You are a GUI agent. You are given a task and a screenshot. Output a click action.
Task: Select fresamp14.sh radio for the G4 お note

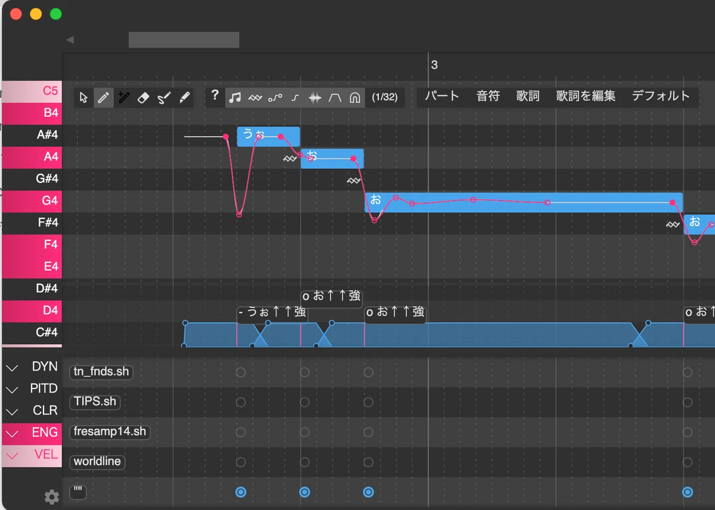[368, 432]
